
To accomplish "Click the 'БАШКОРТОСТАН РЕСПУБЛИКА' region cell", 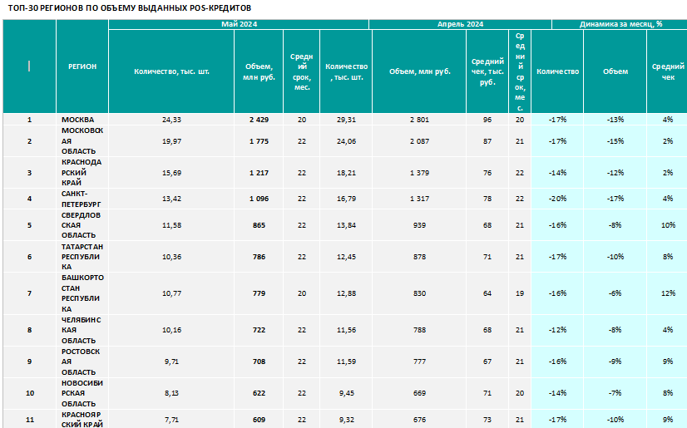I will [x=82, y=293].
